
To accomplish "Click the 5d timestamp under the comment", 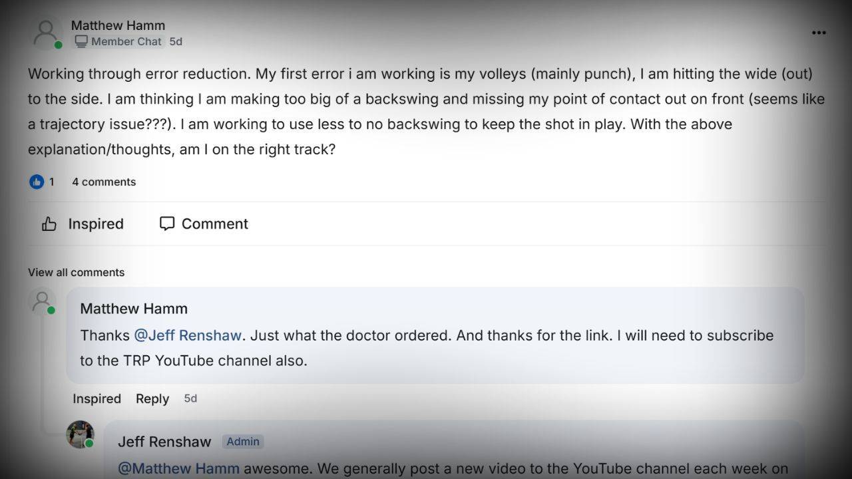I will (190, 399).
